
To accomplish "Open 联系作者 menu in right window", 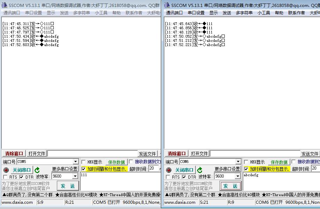I will (x=297, y=13).
